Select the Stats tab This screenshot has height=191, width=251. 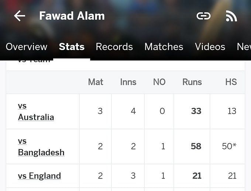[x=72, y=47]
